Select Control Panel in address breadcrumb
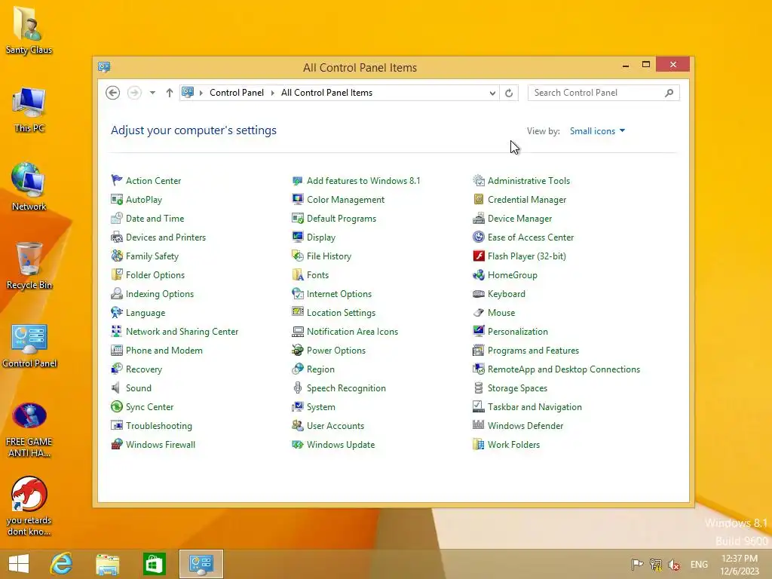 coord(237,93)
